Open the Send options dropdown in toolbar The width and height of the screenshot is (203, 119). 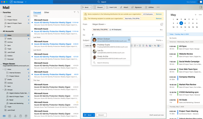coord(91,7)
